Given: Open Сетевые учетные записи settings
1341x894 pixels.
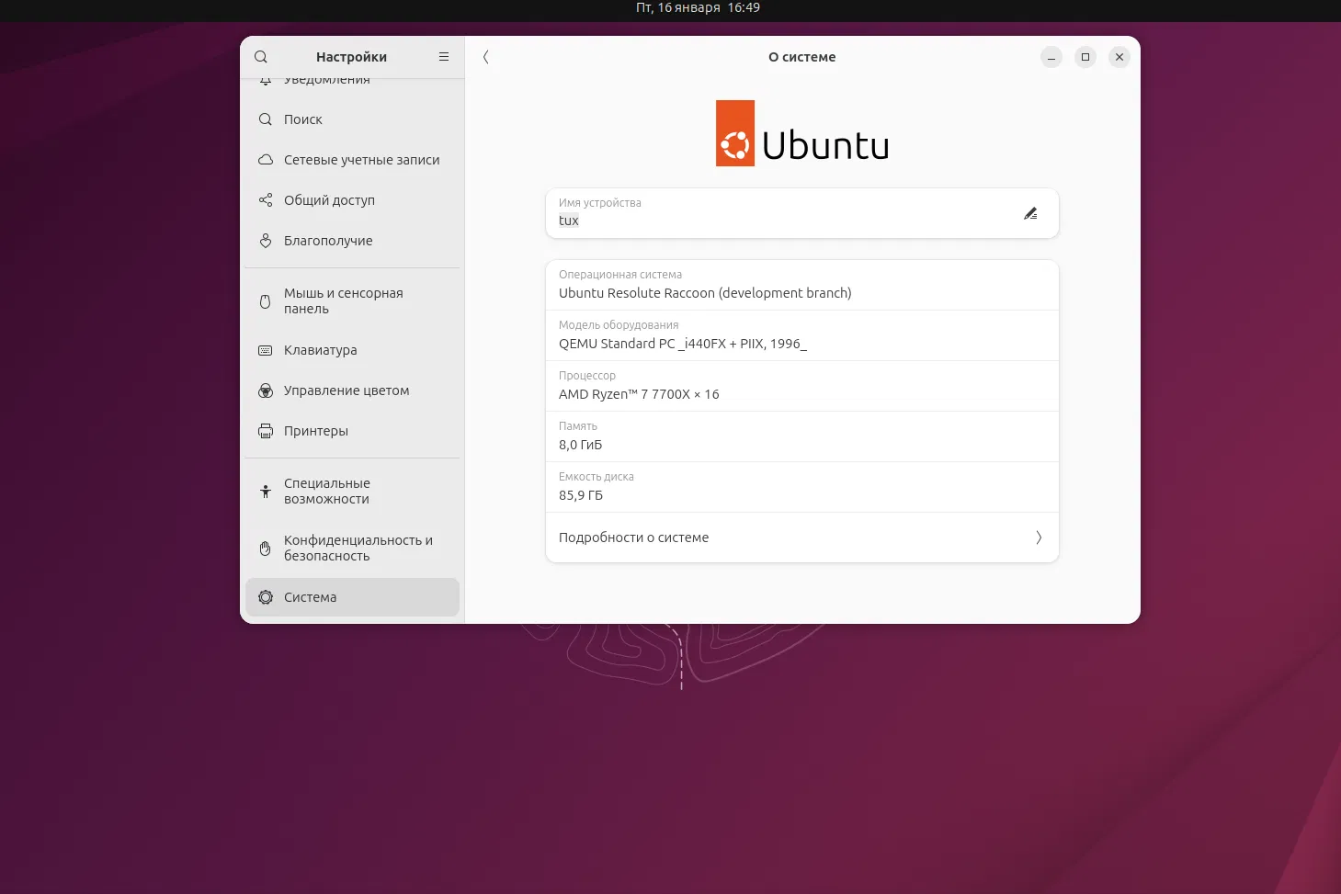Looking at the screenshot, I should 362,159.
